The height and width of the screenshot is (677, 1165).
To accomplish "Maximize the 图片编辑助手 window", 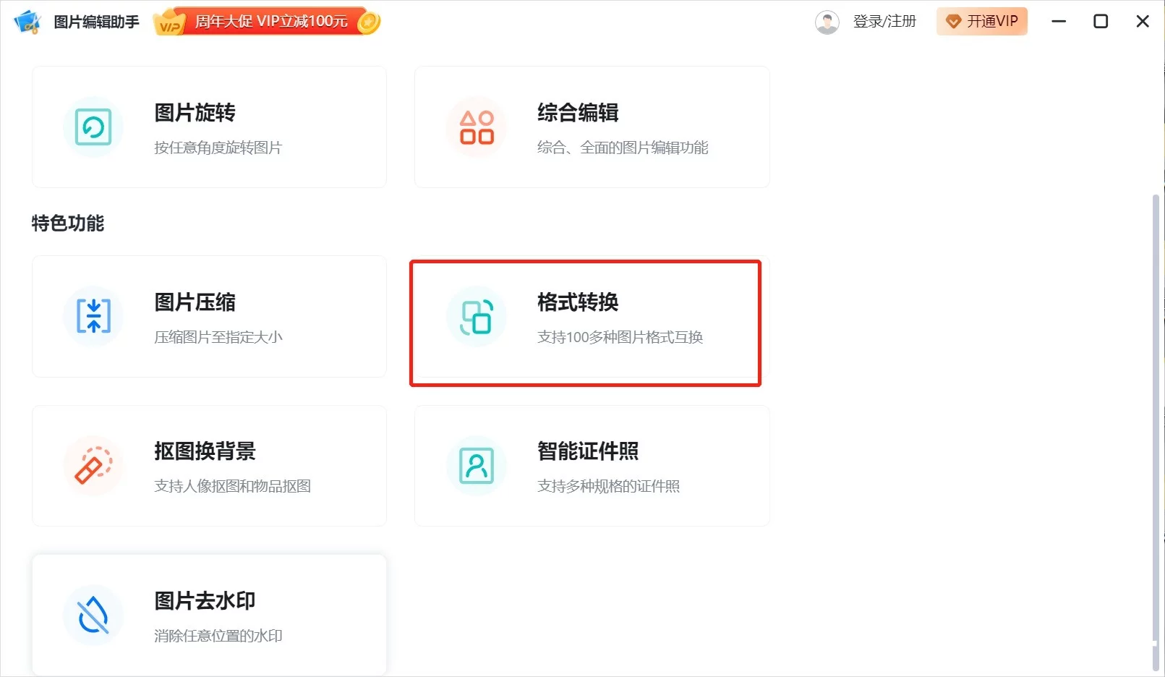I will pyautogui.click(x=1101, y=22).
